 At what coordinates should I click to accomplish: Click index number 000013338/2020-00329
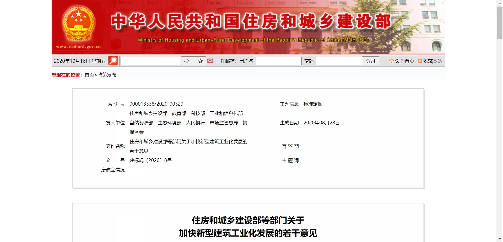(x=156, y=104)
